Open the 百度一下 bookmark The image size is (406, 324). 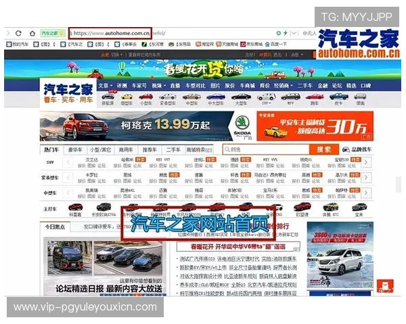[x=276, y=44]
